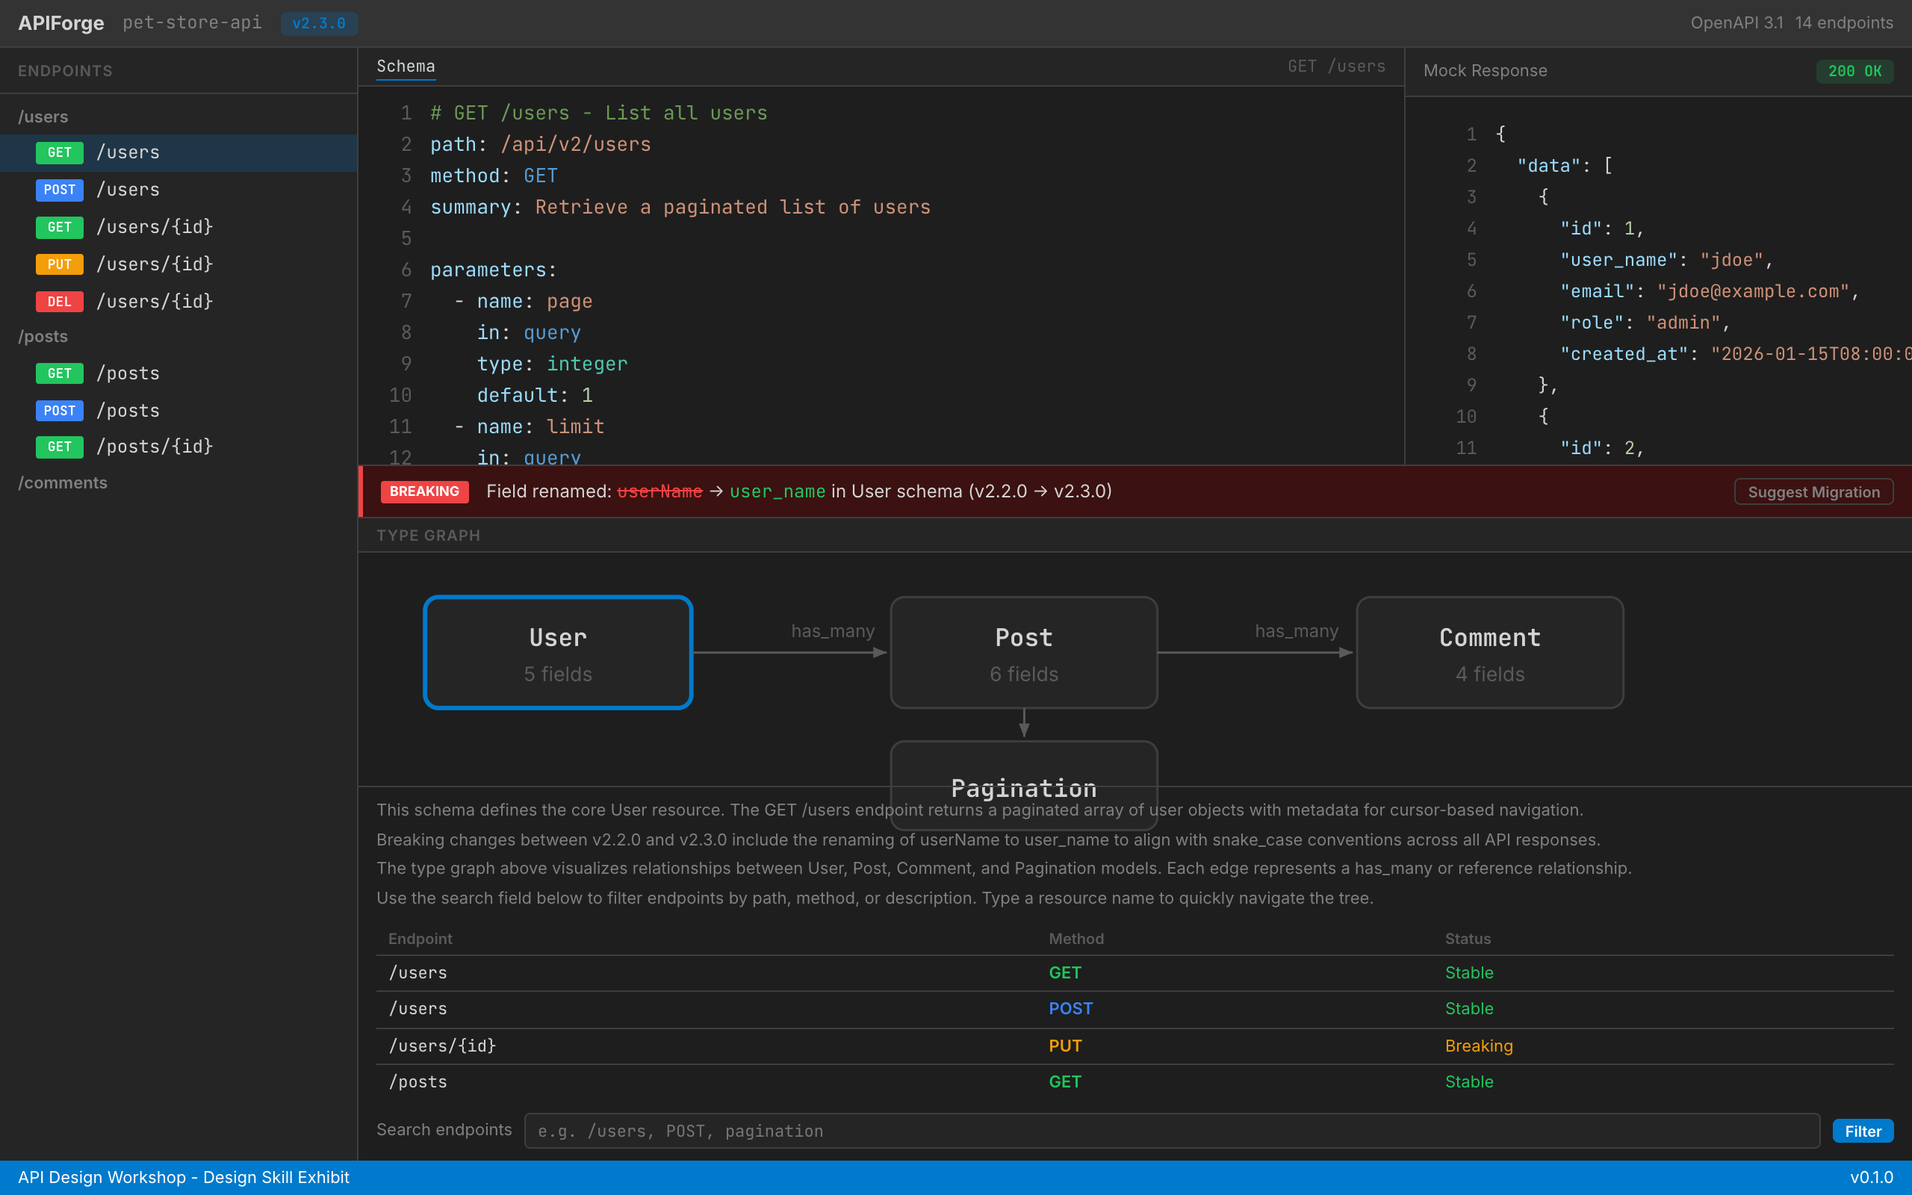Screen dimensions: 1912x1195
Task: Click the 200 OK status badge
Action: 1855,70
